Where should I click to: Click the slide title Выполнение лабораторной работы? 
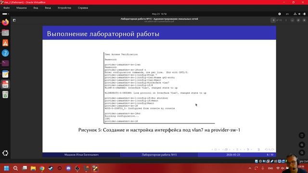(x=103, y=34)
